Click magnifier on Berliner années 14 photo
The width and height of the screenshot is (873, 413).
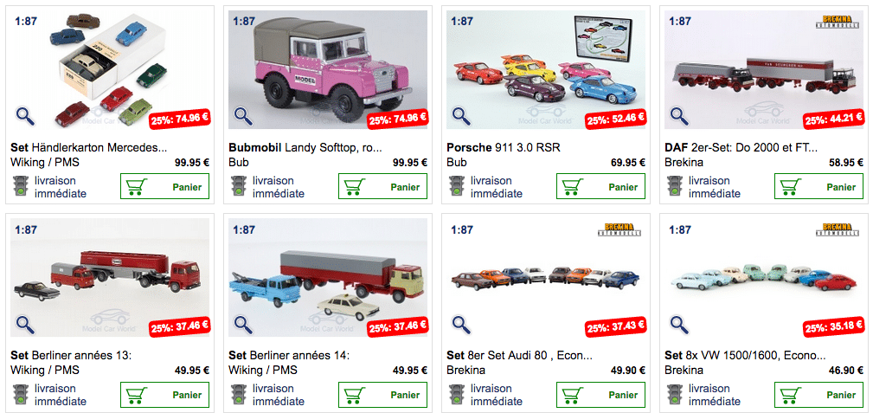click(x=243, y=324)
